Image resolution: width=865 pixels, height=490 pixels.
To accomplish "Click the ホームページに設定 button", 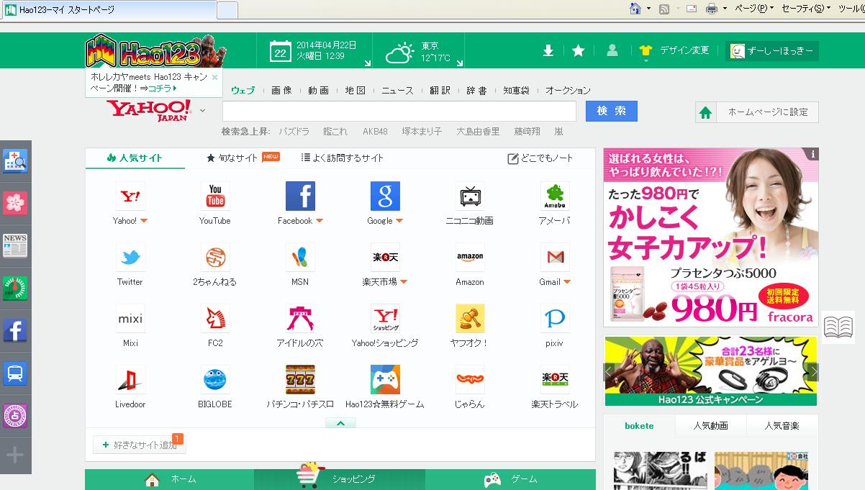I will click(757, 112).
